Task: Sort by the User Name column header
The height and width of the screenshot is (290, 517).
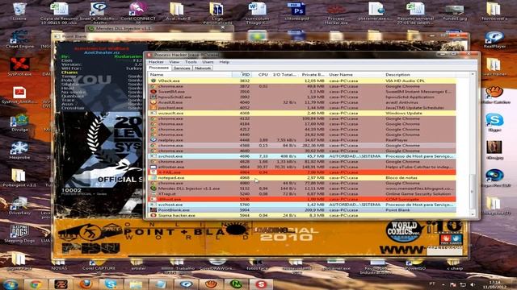Action: pos(355,75)
